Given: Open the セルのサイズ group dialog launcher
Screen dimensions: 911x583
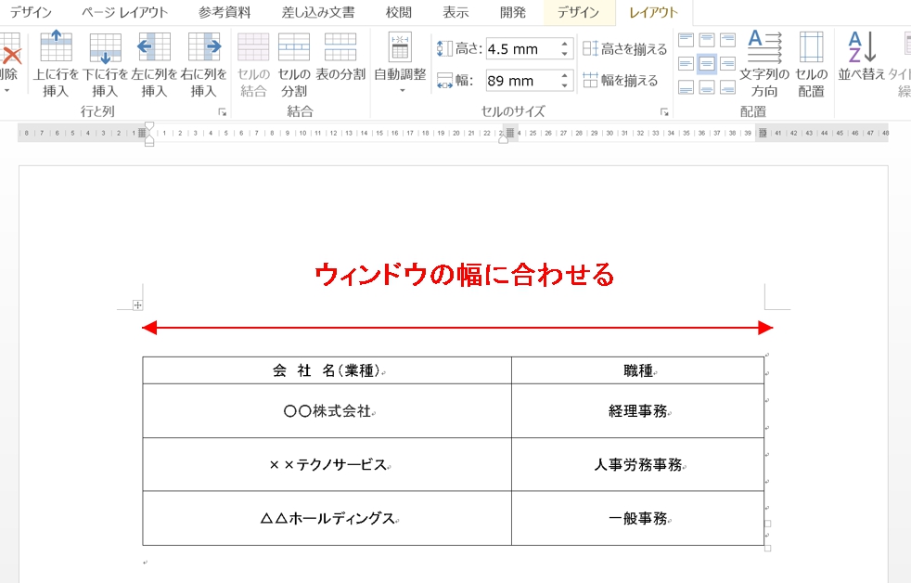Looking at the screenshot, I should 664,112.
